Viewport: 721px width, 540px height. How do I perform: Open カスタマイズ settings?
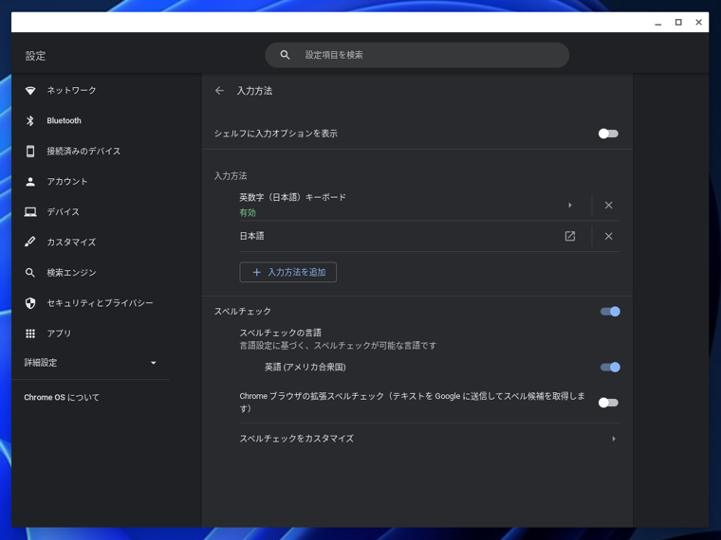pyautogui.click(x=71, y=242)
